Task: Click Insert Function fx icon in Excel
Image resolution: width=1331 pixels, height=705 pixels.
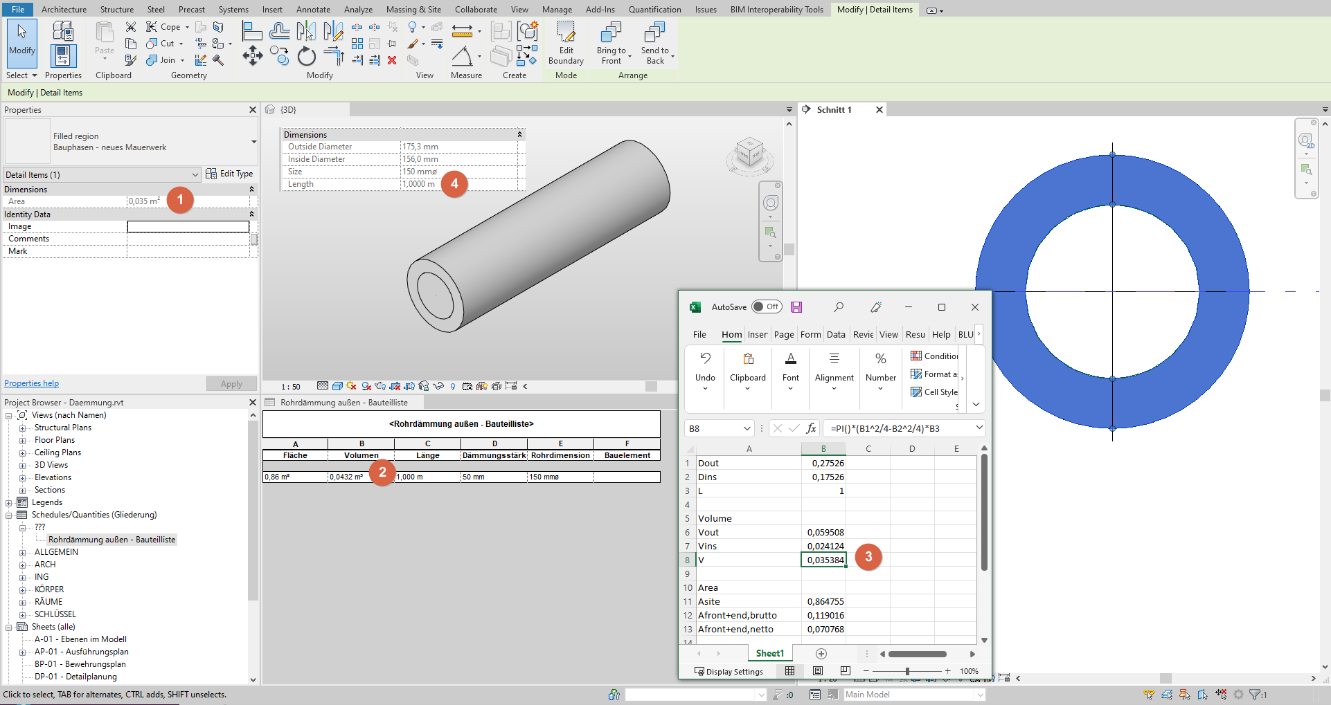Action: 811,428
